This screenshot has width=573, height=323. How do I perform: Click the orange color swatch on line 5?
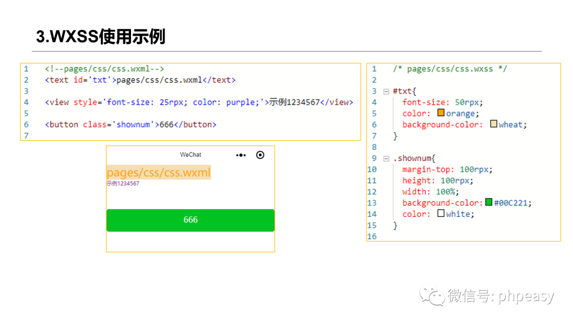(x=441, y=113)
